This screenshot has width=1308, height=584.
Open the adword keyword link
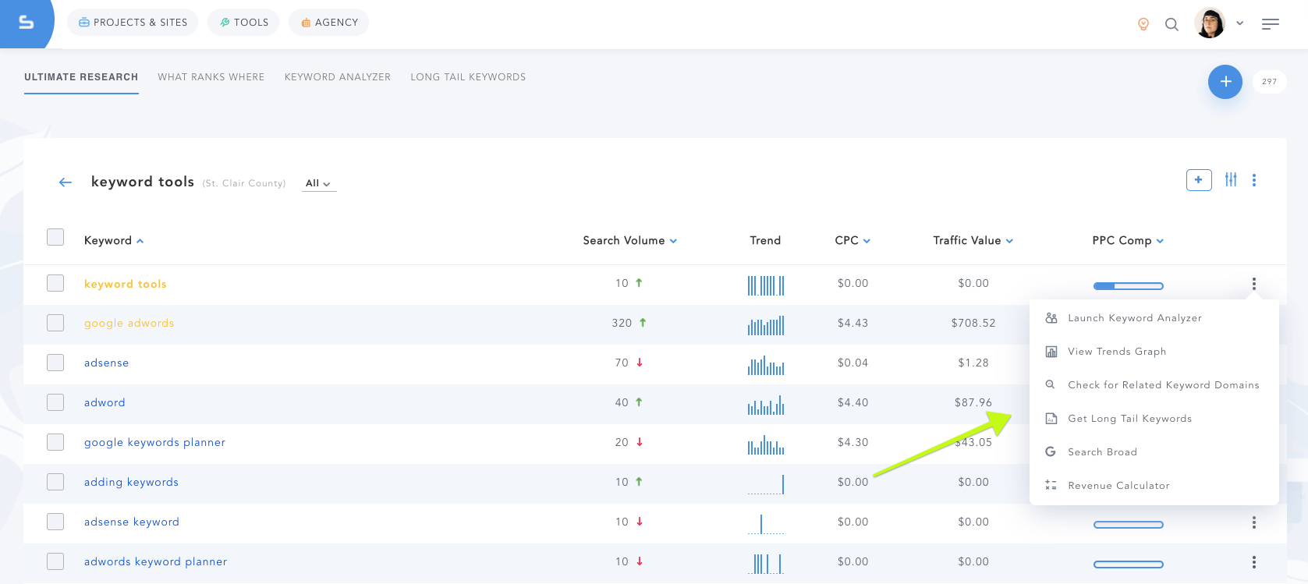105,402
